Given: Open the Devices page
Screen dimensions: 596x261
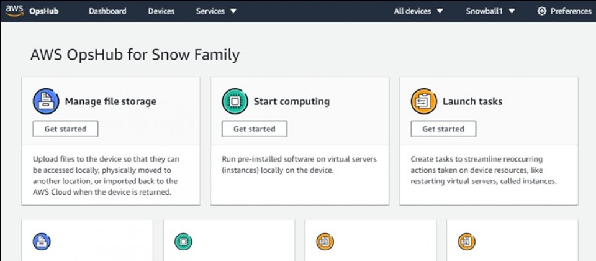Looking at the screenshot, I should (161, 11).
